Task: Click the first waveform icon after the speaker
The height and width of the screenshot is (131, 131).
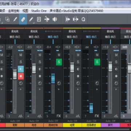Action: 68,19
